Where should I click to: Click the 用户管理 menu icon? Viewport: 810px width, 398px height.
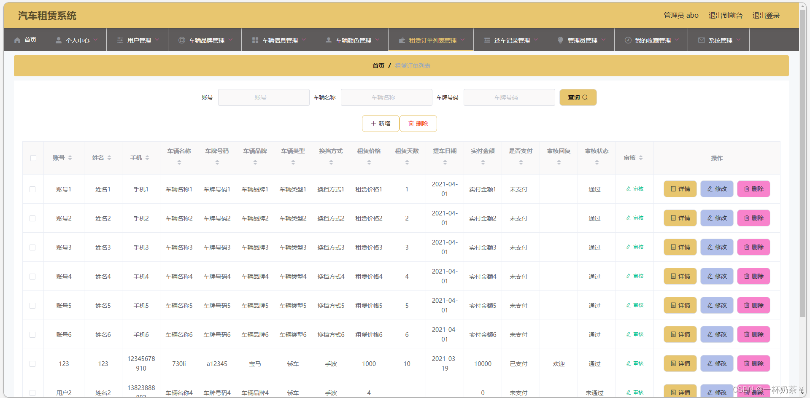(x=120, y=40)
